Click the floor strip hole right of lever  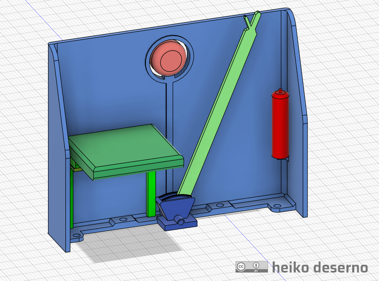click(x=220, y=205)
